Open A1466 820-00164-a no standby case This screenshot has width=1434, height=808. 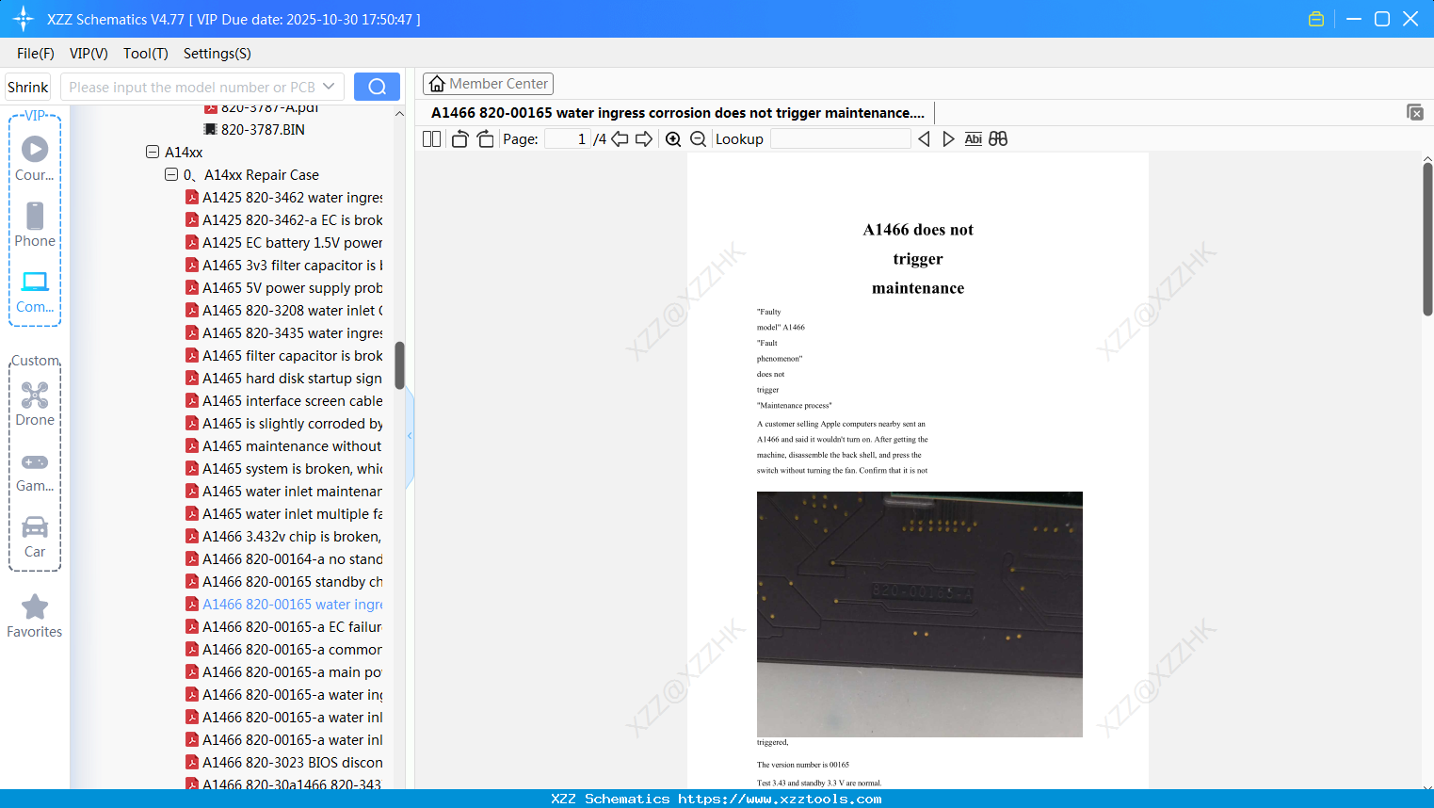click(284, 558)
